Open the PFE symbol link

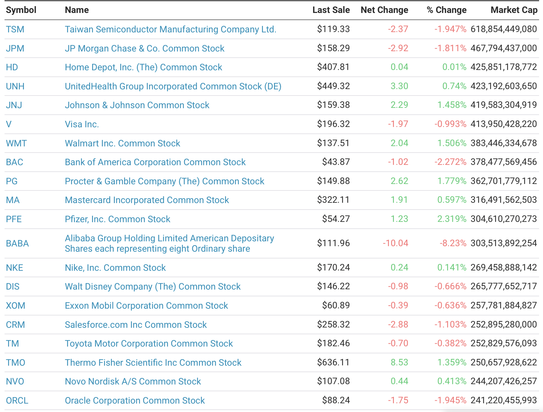point(14,219)
